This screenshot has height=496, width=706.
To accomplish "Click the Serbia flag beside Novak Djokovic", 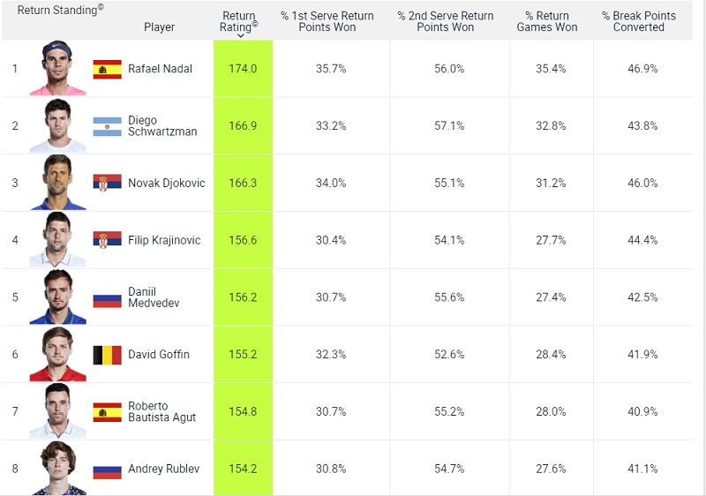I will (x=107, y=183).
